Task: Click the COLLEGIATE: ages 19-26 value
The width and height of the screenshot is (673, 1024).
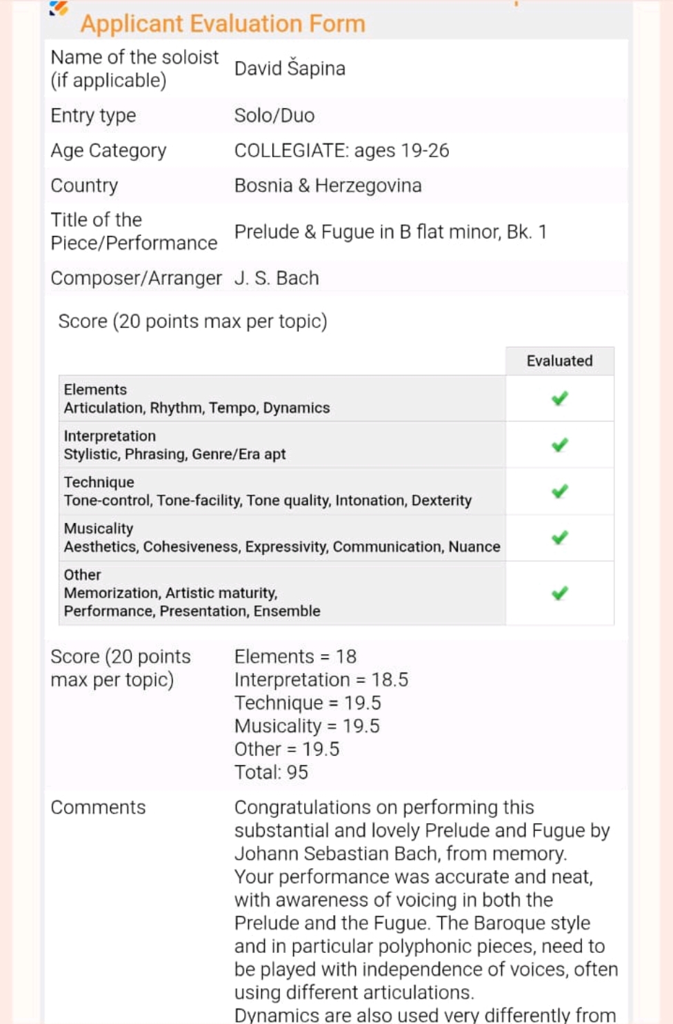Action: pyautogui.click(x=341, y=150)
